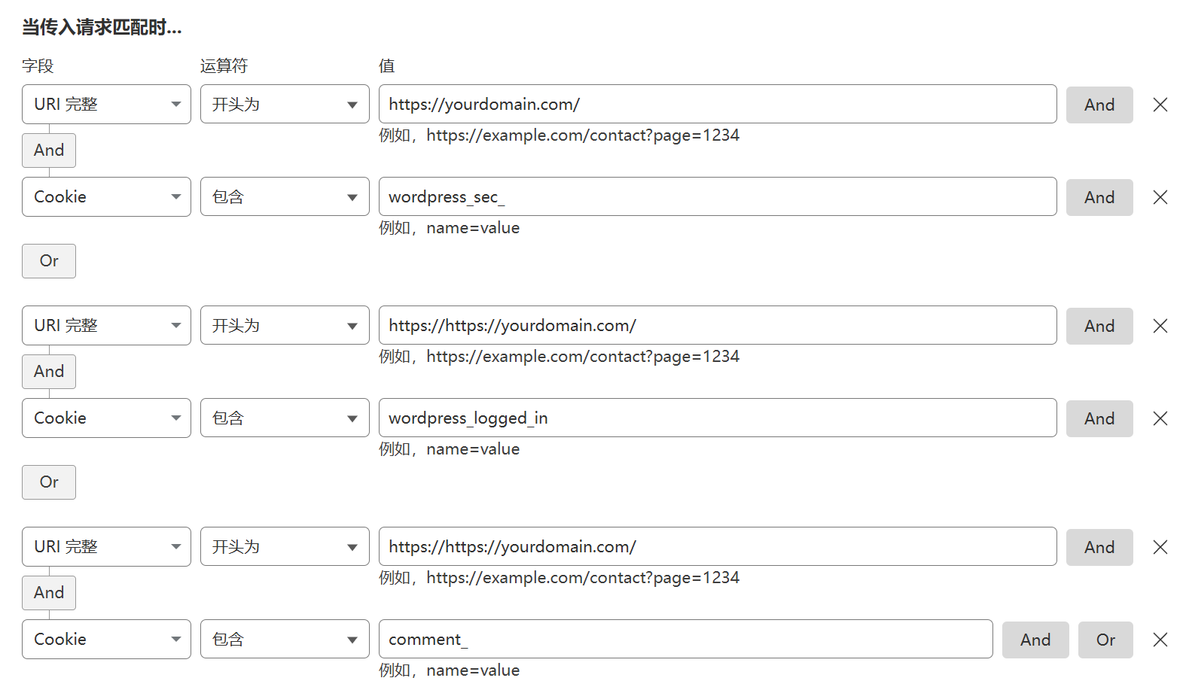
Task: Open the 包含 operator dropdown for wordpress_logged_in
Action: click(284, 418)
